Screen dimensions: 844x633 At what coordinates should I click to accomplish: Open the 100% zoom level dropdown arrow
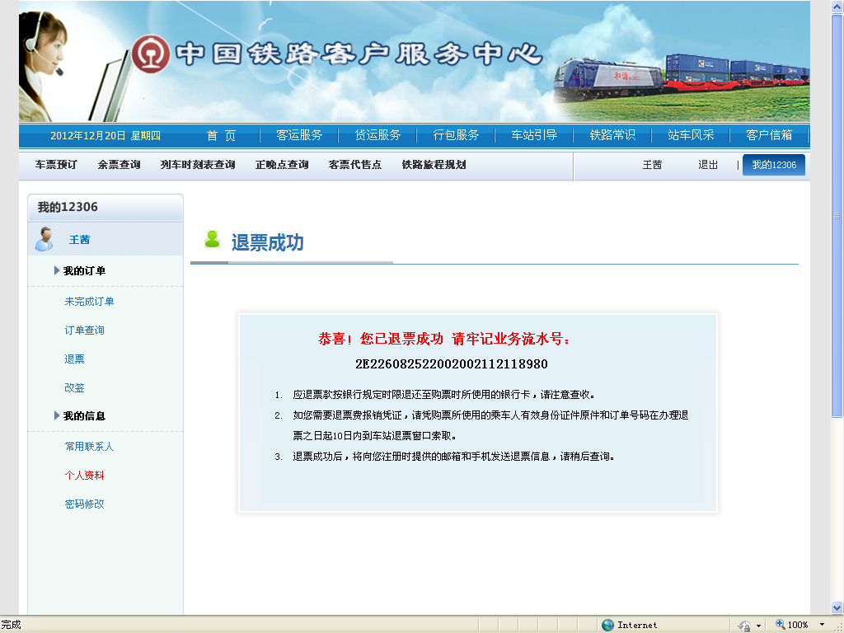[822, 625]
